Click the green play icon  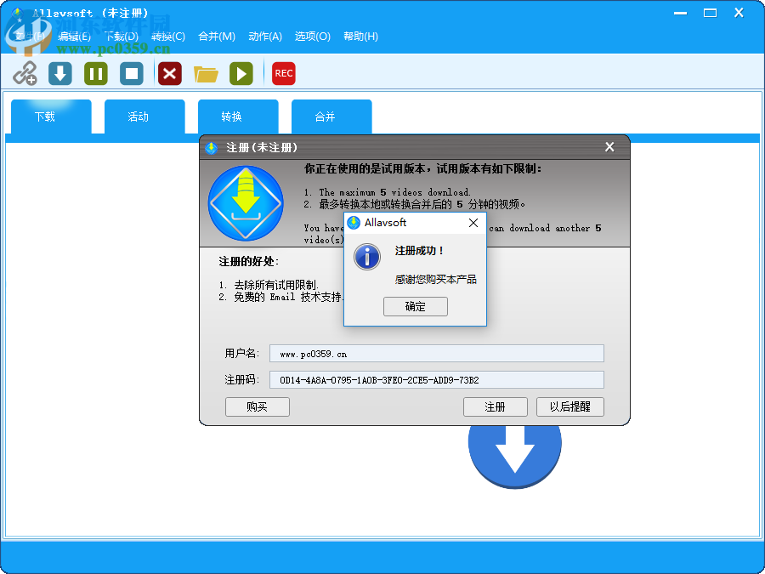coord(241,74)
